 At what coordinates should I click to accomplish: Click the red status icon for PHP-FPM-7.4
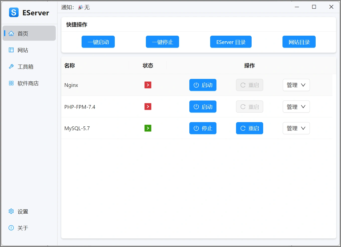pos(148,107)
